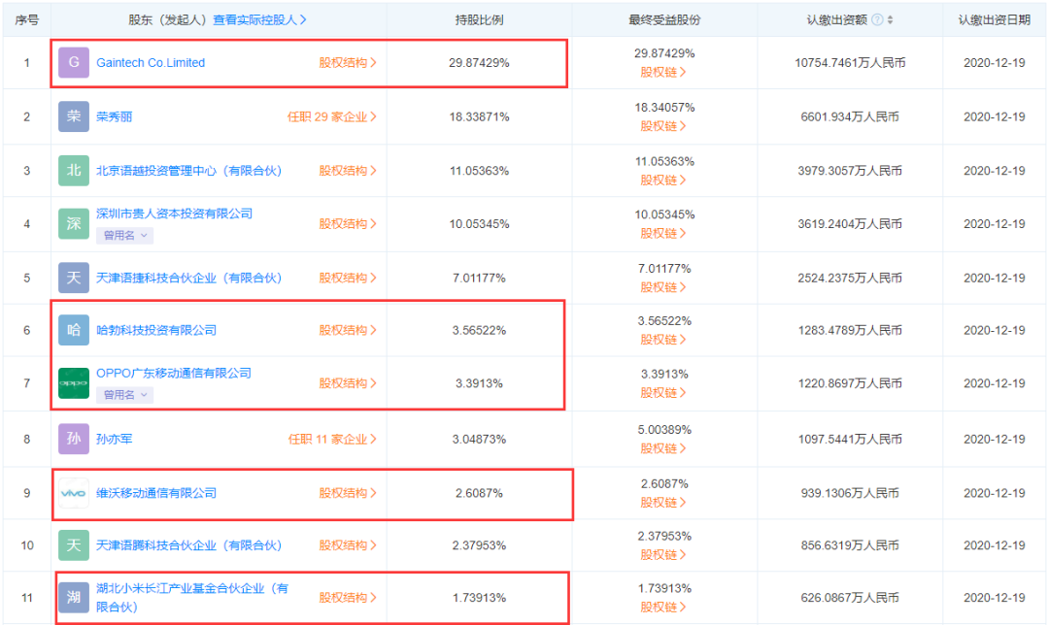This screenshot has height=625, width=1049.
Task: Open 股权链 under 3.56522% beneficial share
Action: (x=663, y=340)
